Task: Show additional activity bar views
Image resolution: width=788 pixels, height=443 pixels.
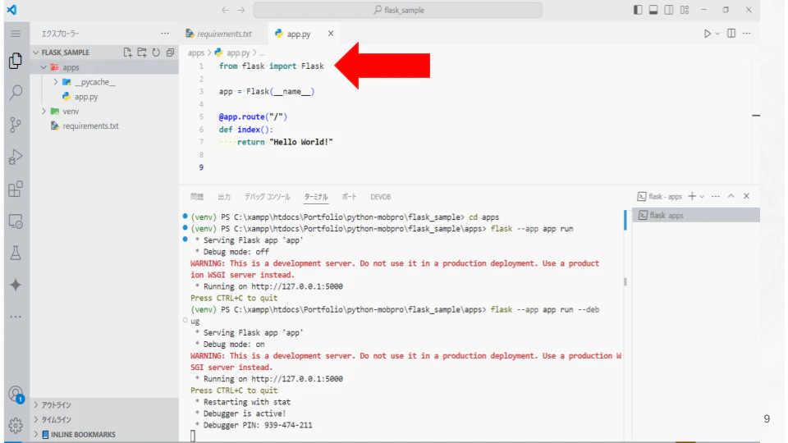Action: (x=16, y=317)
